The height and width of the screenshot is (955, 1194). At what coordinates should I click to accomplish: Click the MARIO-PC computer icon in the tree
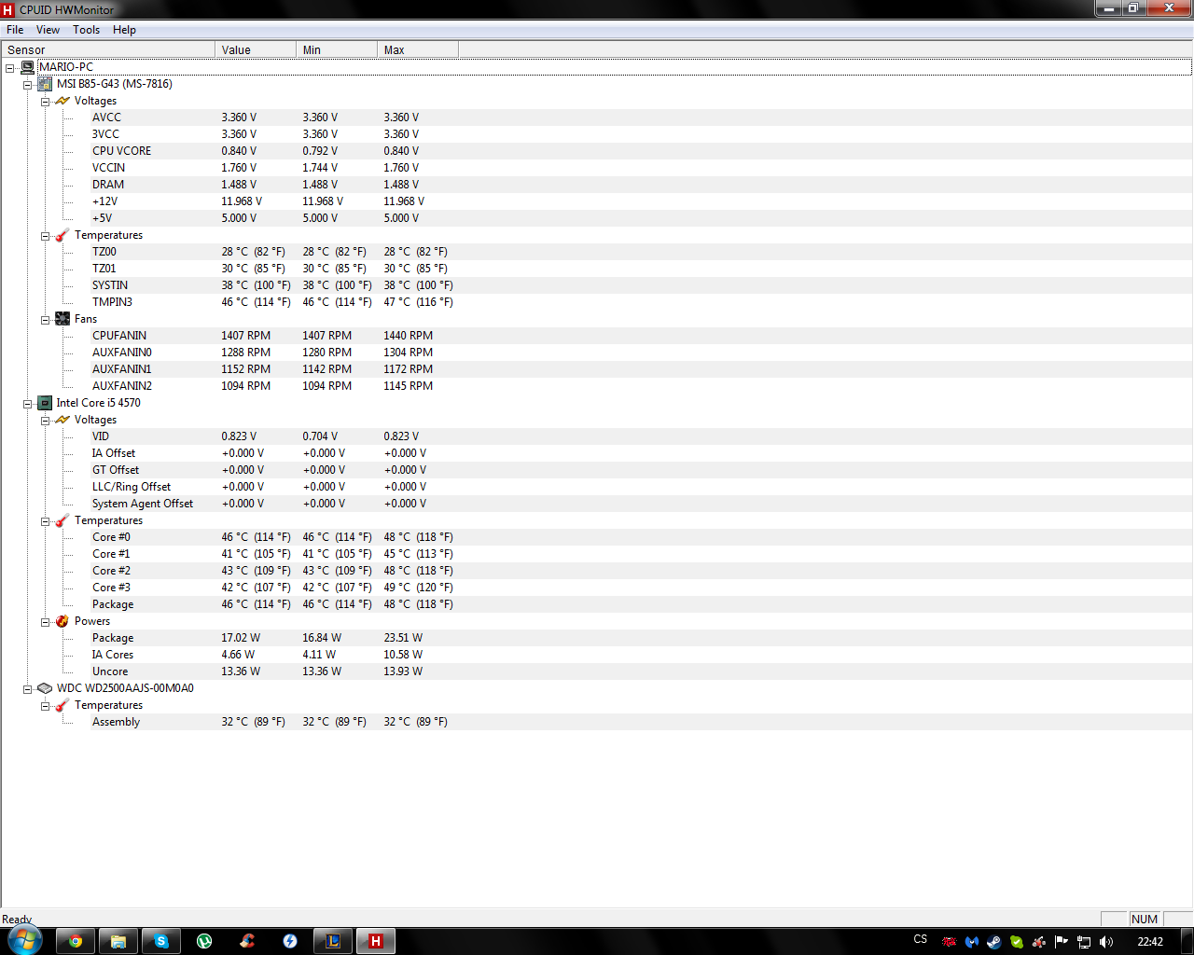[x=28, y=67]
